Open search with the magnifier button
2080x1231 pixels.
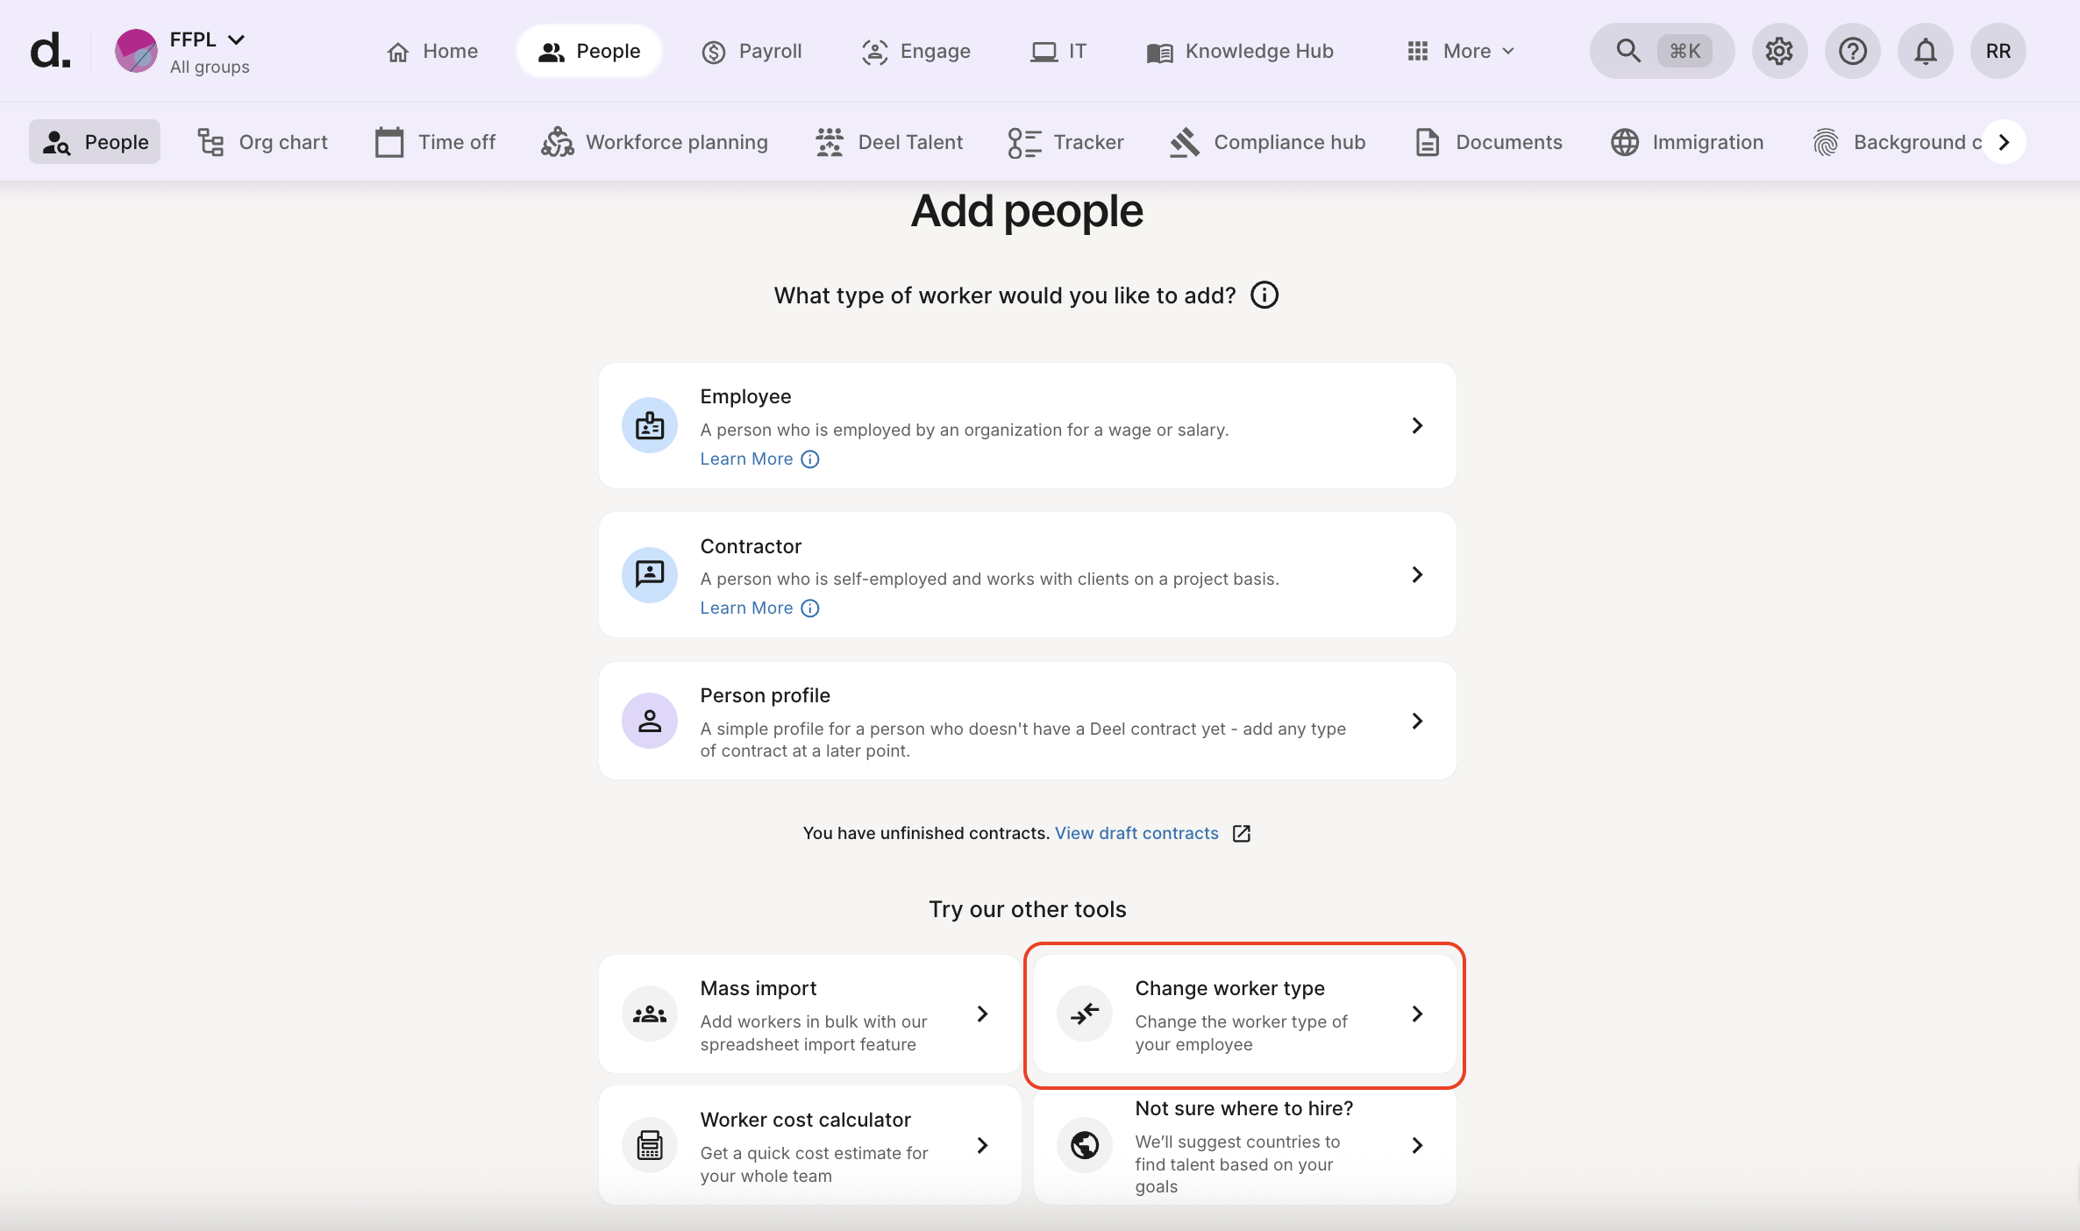pyautogui.click(x=1662, y=51)
